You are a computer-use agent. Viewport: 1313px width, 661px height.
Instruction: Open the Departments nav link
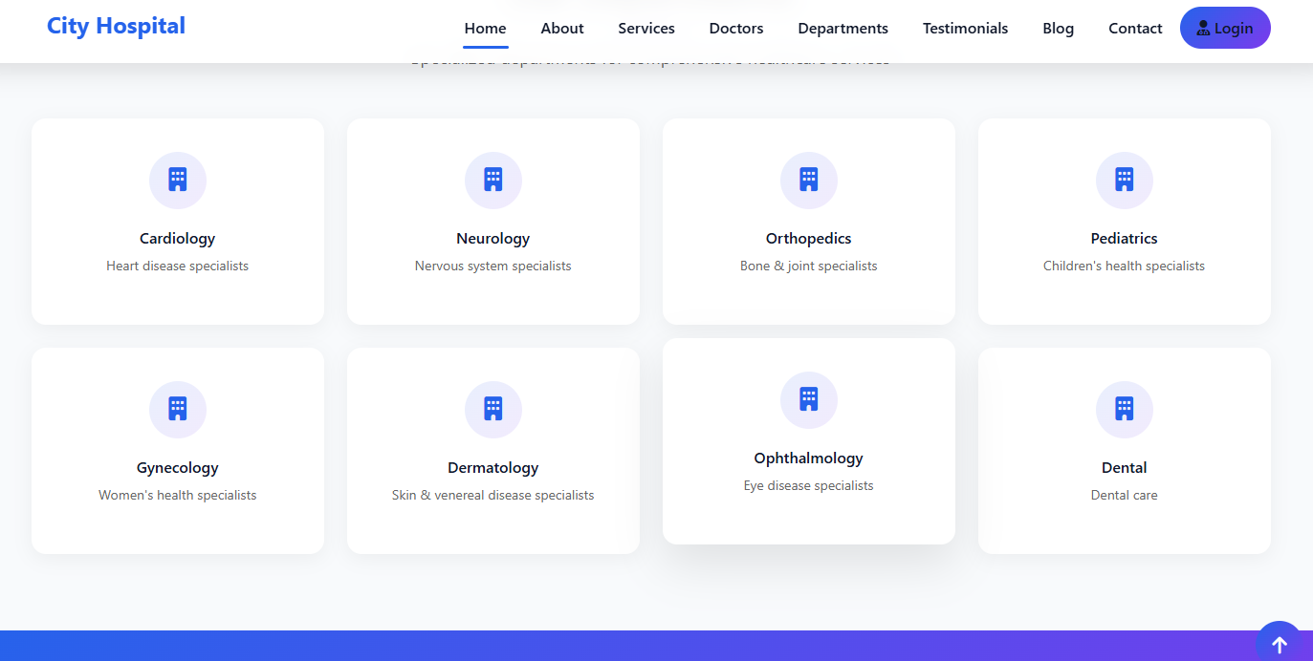point(843,29)
